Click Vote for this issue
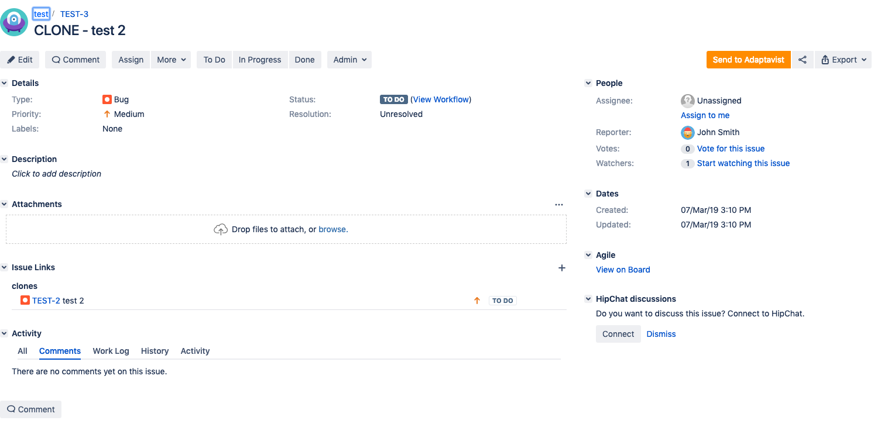Viewport: 881px width, 448px height. coord(731,149)
